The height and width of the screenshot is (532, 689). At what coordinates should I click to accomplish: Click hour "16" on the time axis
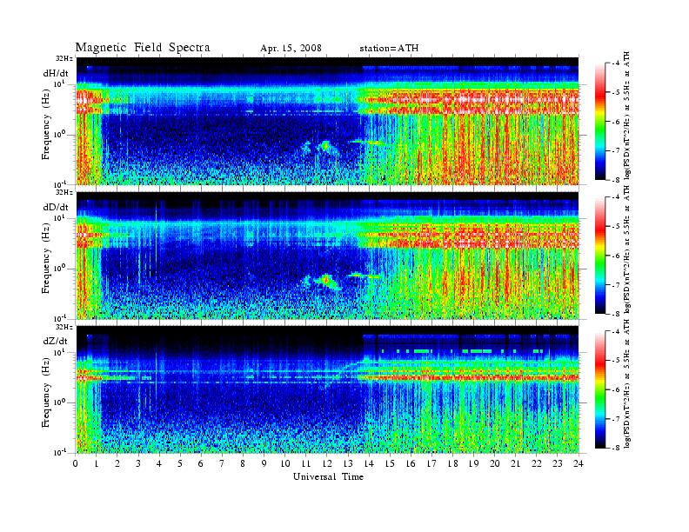coord(411,463)
